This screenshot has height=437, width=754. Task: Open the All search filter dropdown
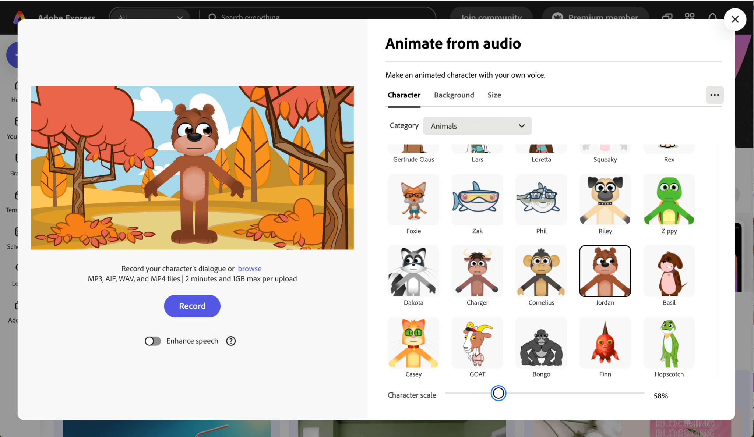150,17
